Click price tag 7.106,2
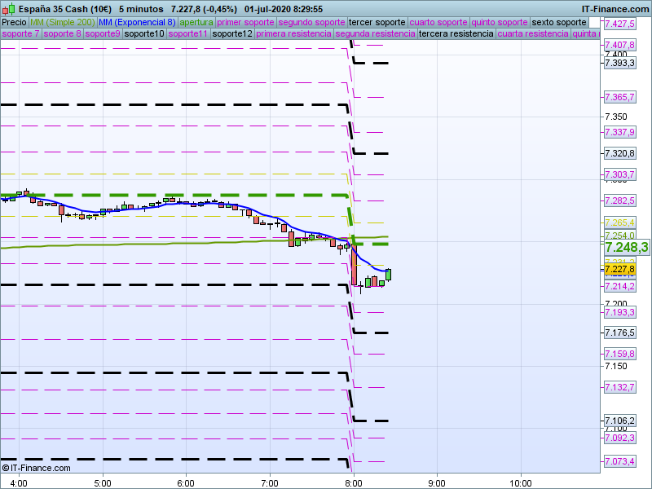This screenshot has height=489, width=652. pyautogui.click(x=619, y=421)
